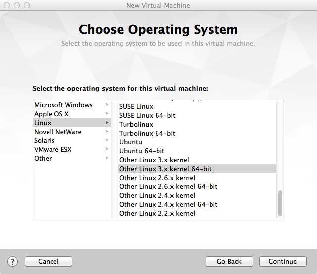
Task: Select Apple OS X category
Action: click(x=72, y=114)
